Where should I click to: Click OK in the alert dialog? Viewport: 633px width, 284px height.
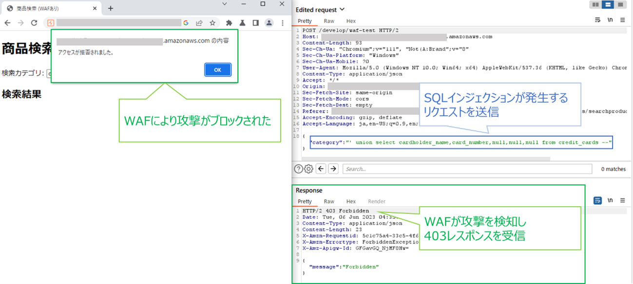[217, 70]
